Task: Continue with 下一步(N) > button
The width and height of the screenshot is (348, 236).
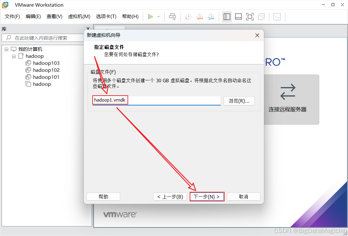Action: coord(207,197)
